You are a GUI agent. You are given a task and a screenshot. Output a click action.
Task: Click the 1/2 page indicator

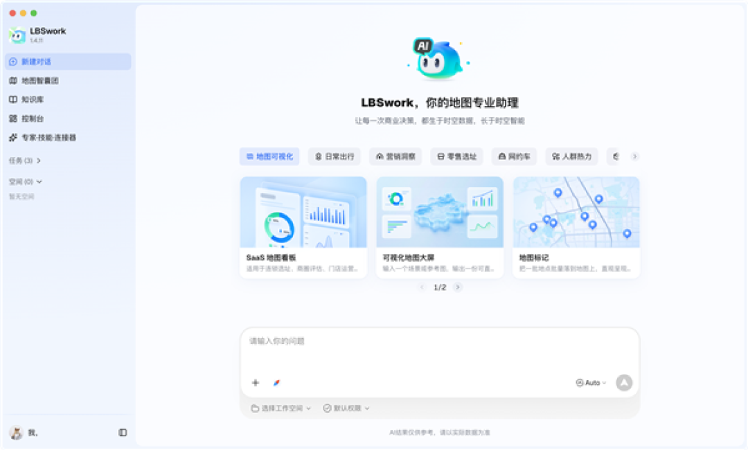pyautogui.click(x=440, y=287)
